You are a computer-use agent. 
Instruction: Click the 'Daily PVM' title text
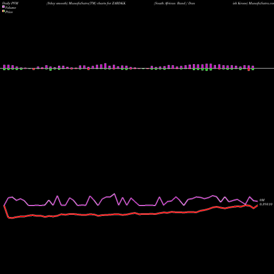click(10, 3)
